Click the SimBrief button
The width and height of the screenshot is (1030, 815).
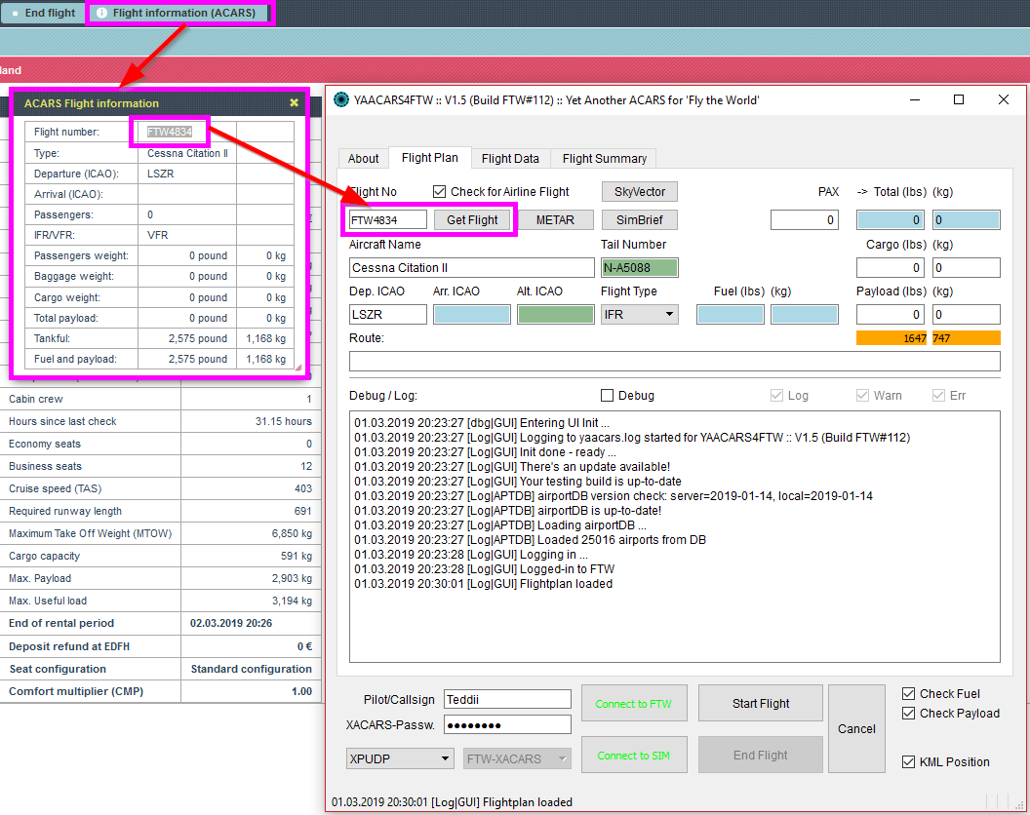(639, 220)
